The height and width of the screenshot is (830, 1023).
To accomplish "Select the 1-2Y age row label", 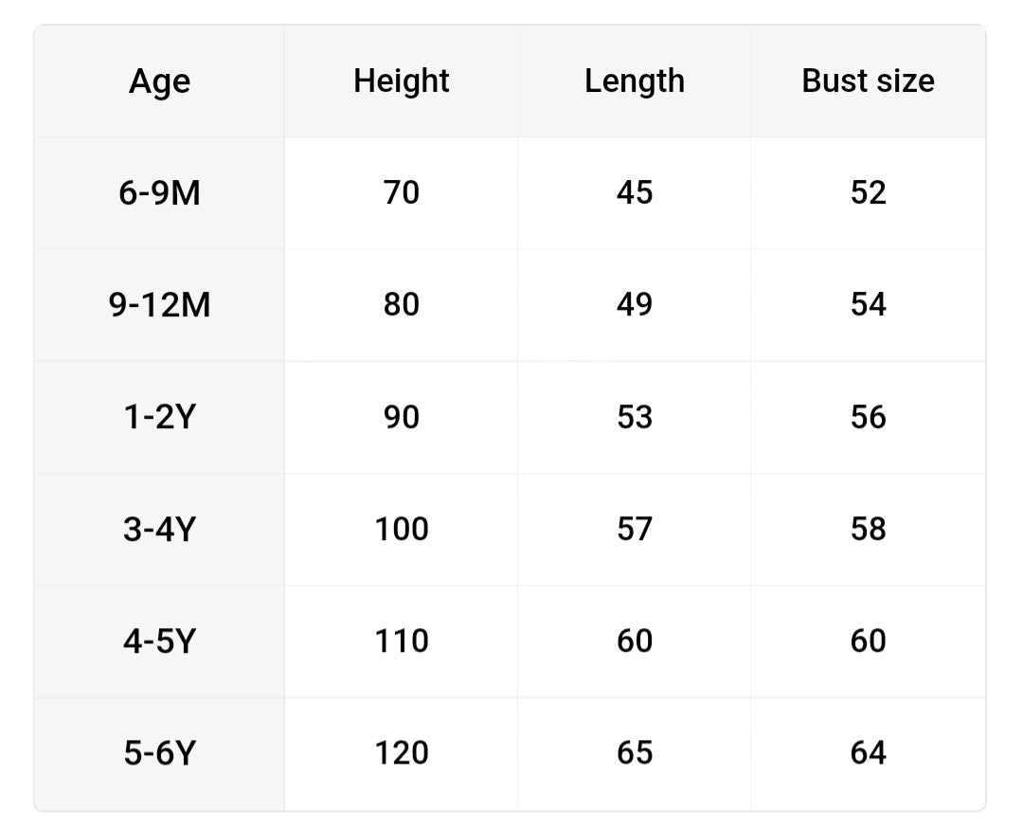I will (159, 417).
